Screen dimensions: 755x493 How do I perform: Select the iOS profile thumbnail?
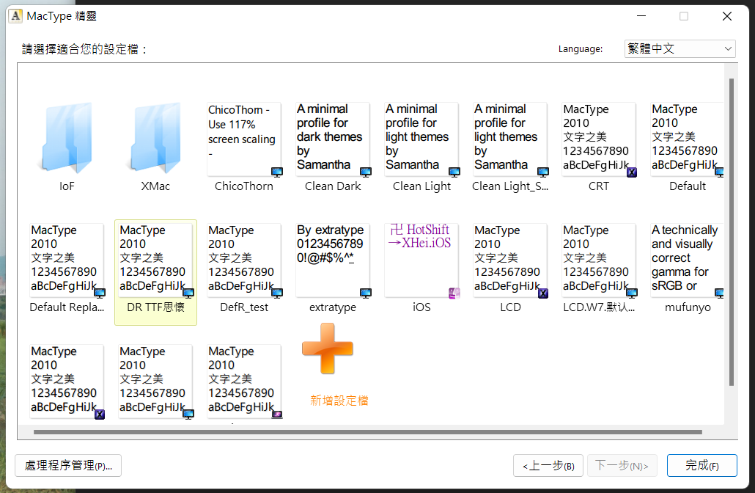(421, 260)
